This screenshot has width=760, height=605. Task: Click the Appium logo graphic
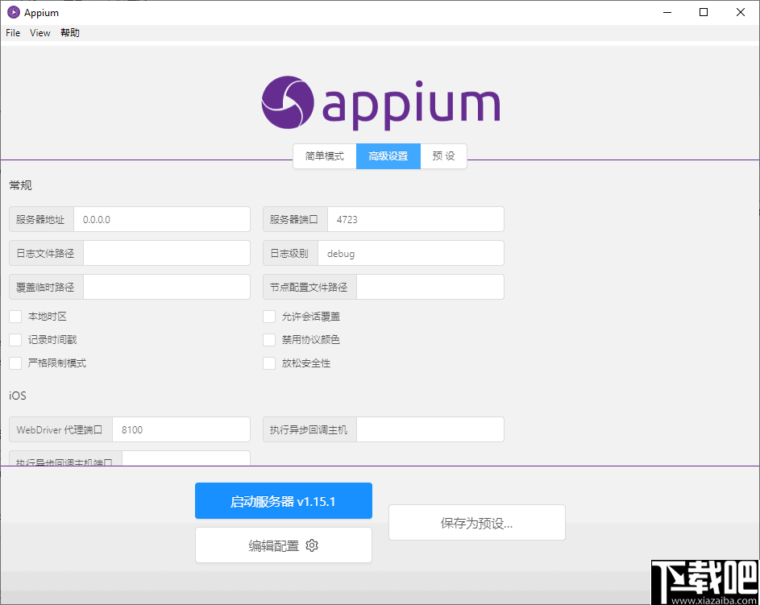tap(289, 102)
